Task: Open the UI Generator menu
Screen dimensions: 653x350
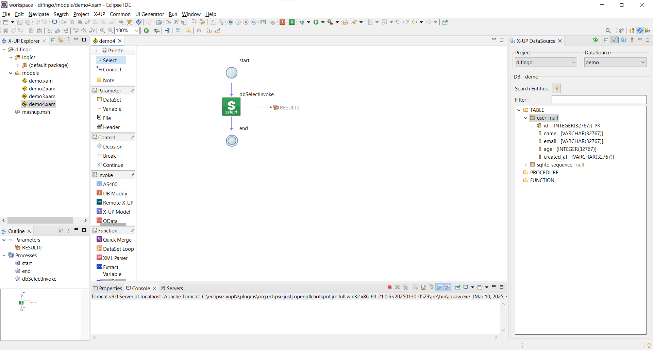Action: (149, 14)
